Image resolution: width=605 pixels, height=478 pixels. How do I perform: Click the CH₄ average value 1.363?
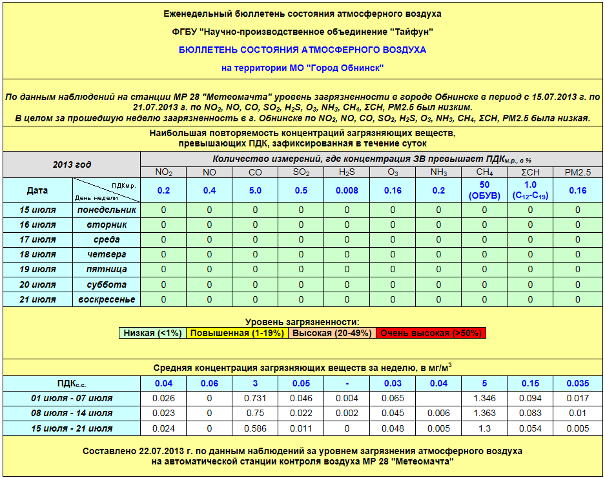point(484,413)
